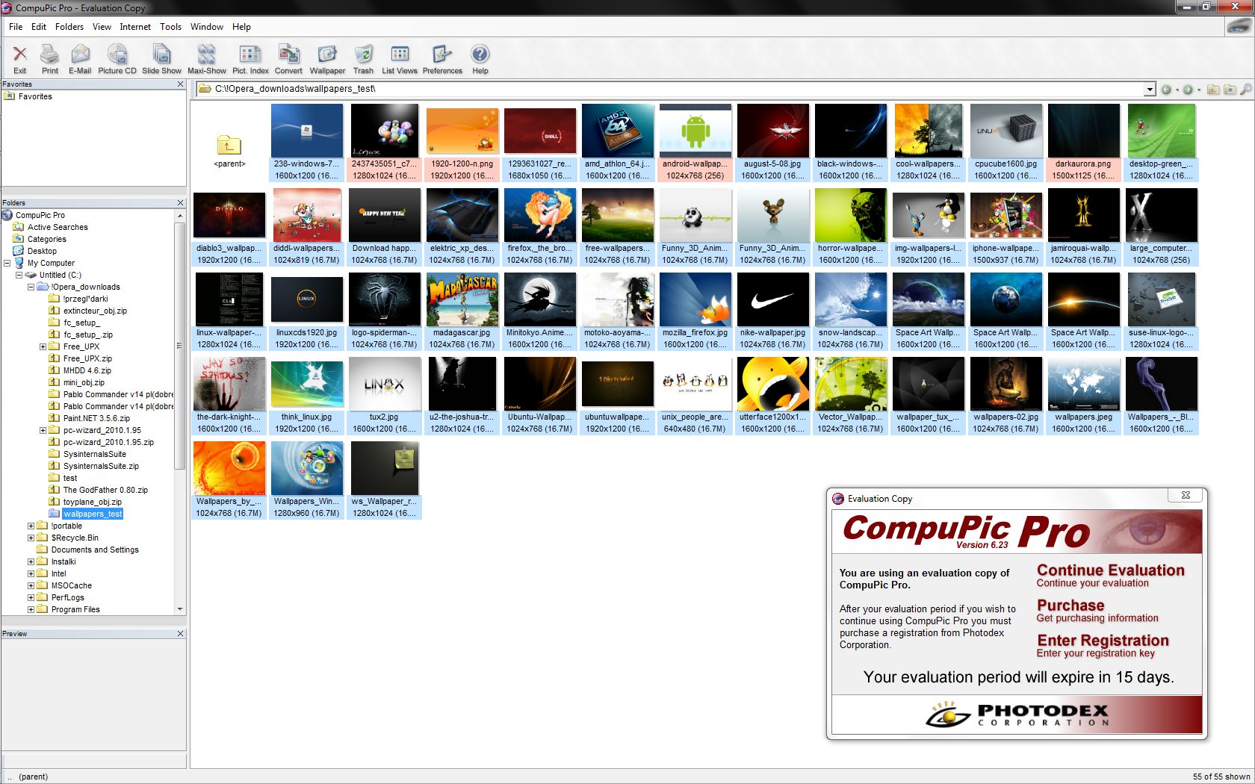Create a Picture Index
The image size is (1255, 784).
click(250, 58)
